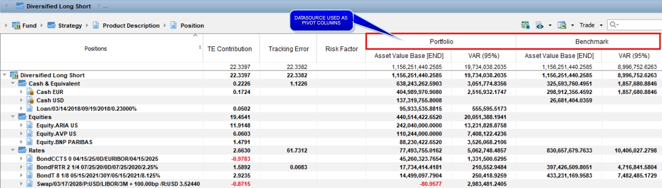The height and width of the screenshot is (188, 662).
Task: Collapse the Diversified Long Short tree row
Action: (x=5, y=75)
